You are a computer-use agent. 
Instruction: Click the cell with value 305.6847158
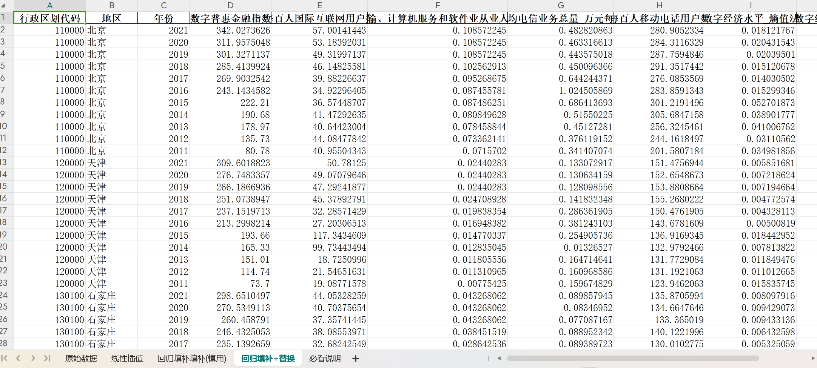tap(660, 115)
